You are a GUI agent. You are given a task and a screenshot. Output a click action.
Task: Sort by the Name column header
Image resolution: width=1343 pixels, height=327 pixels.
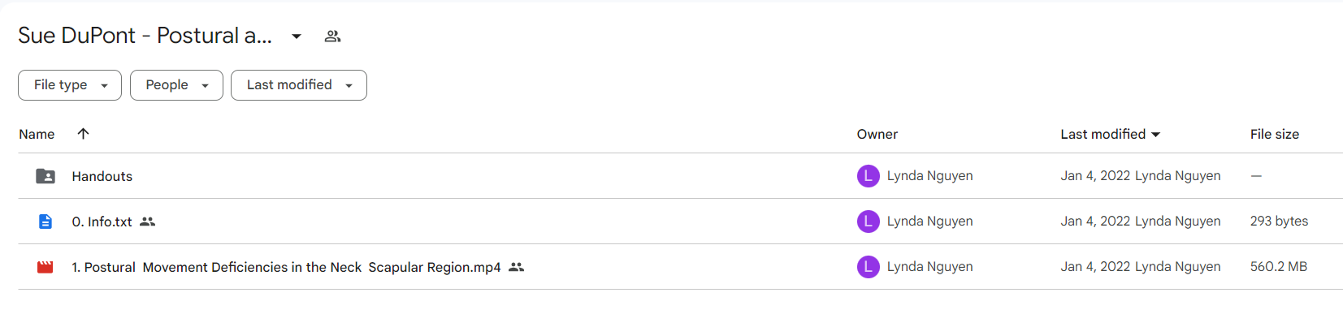point(37,135)
